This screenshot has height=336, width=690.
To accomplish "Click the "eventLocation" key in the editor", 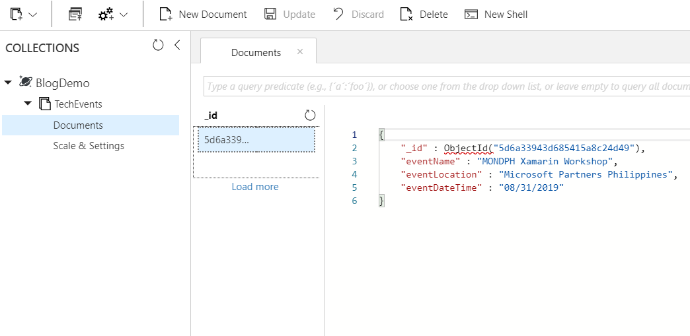I will click(441, 174).
